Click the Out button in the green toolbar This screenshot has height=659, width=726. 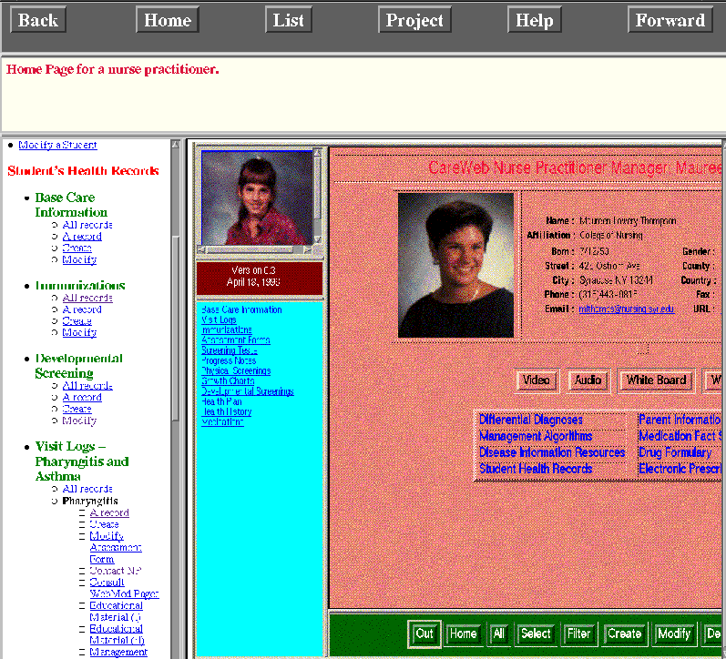point(424,634)
